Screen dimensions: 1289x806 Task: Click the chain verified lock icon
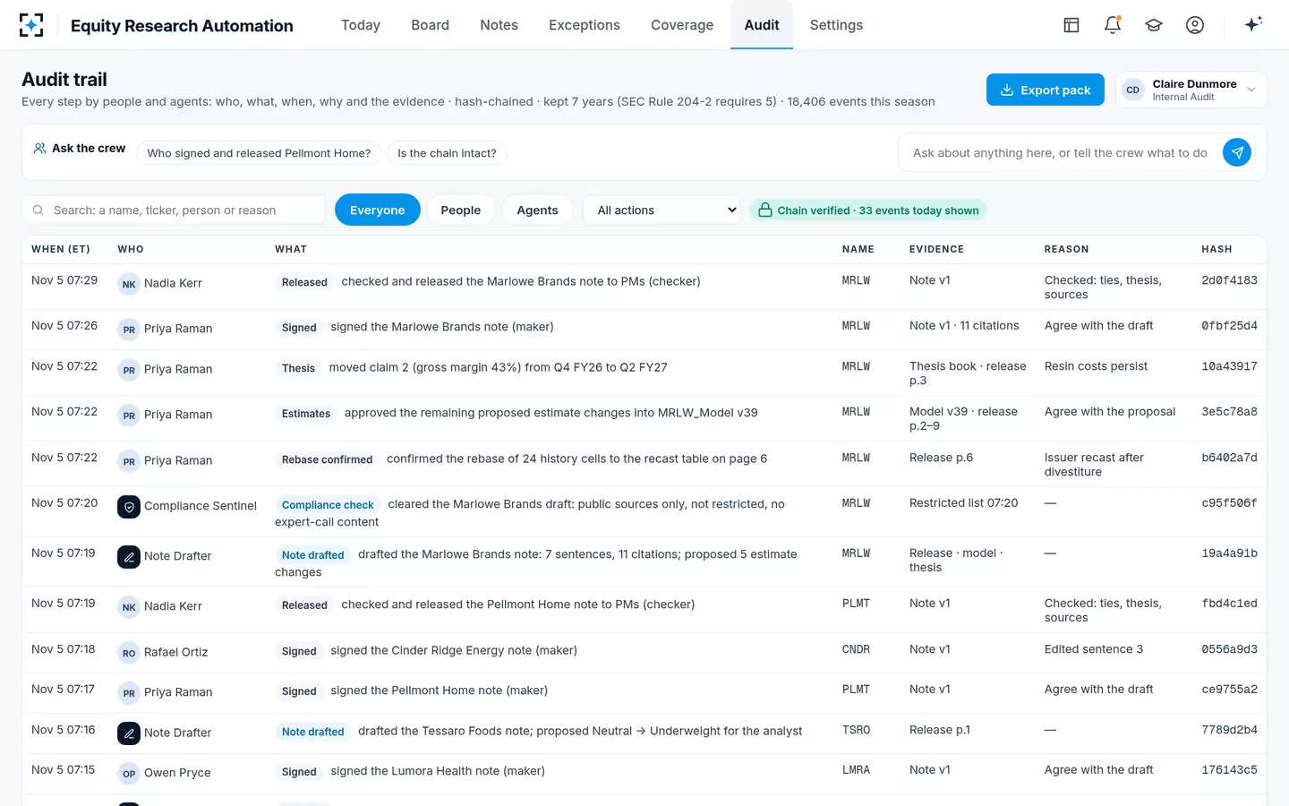tap(765, 210)
